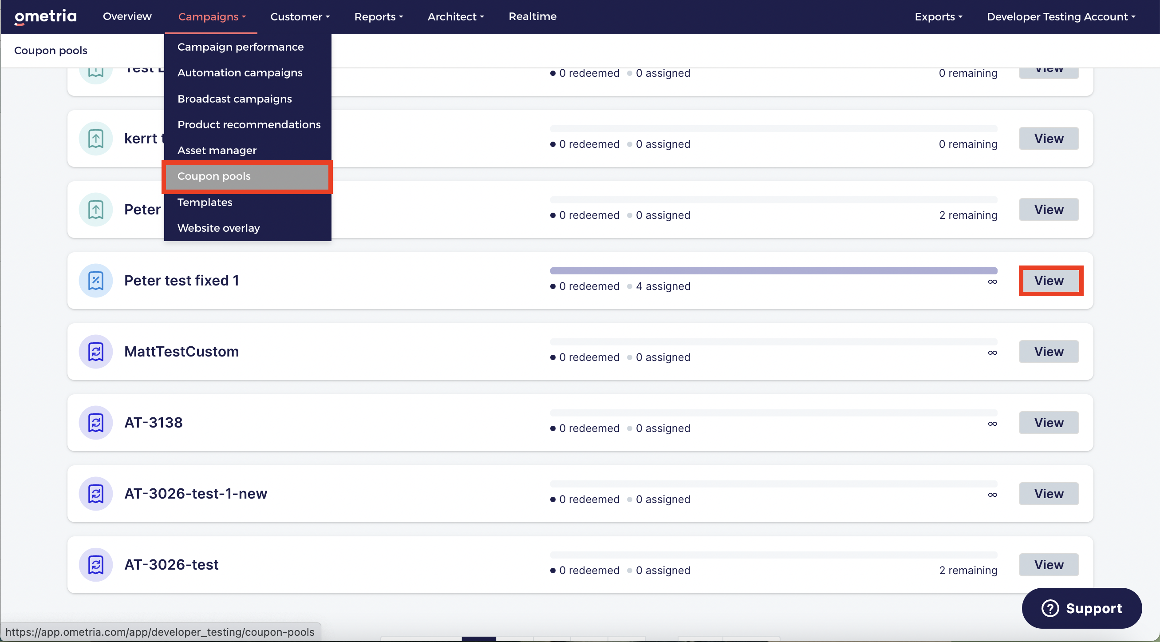Click the 4 assigned label
This screenshot has width=1160, height=642.
pos(663,286)
